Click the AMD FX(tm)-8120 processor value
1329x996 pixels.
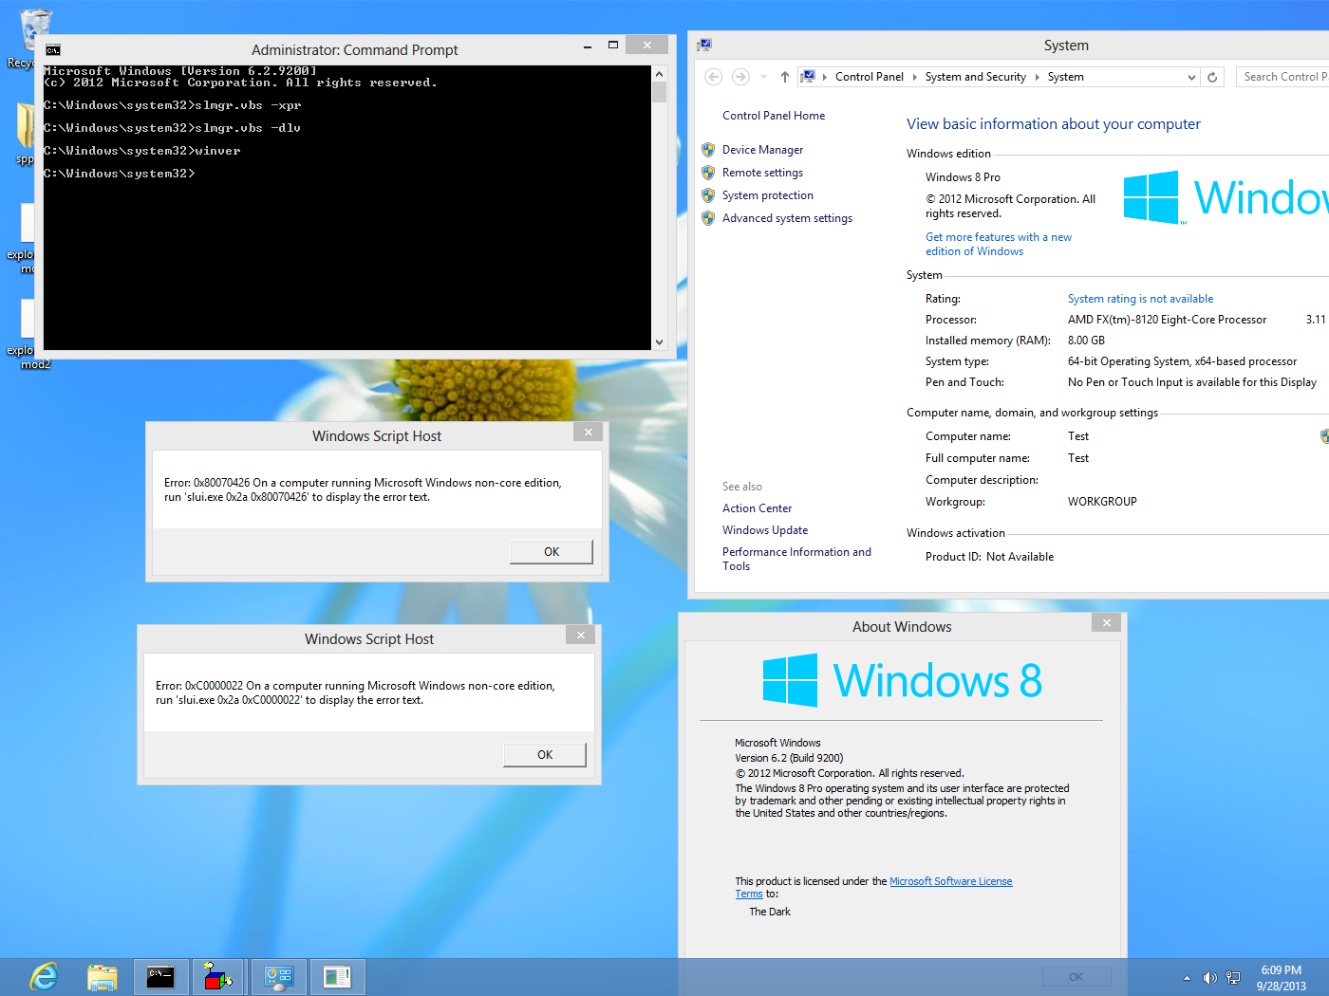[1167, 320]
